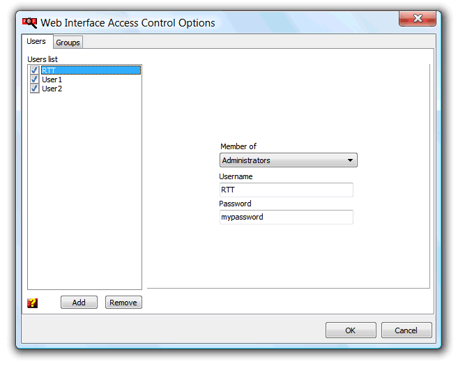This screenshot has width=458, height=366.
Task: Click the application icon in title bar
Action: point(30,23)
